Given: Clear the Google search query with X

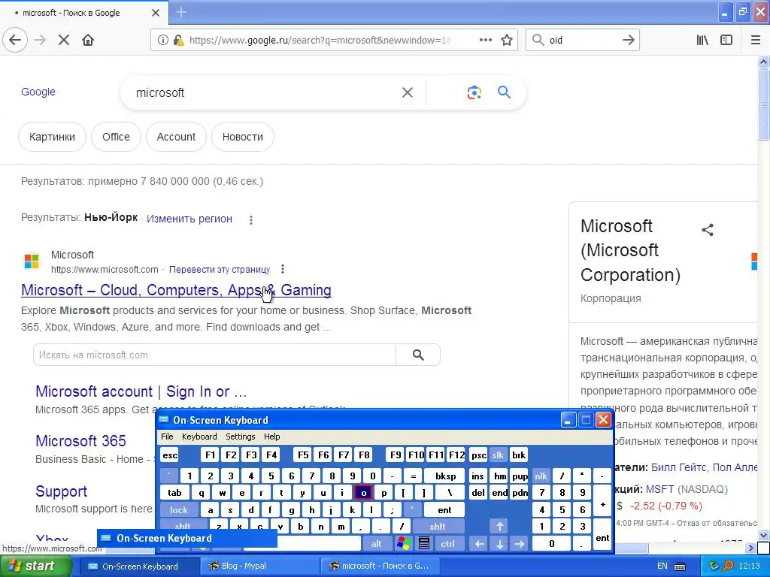Looking at the screenshot, I should [x=407, y=92].
